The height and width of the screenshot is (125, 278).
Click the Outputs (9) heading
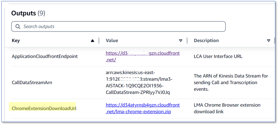[28, 13]
